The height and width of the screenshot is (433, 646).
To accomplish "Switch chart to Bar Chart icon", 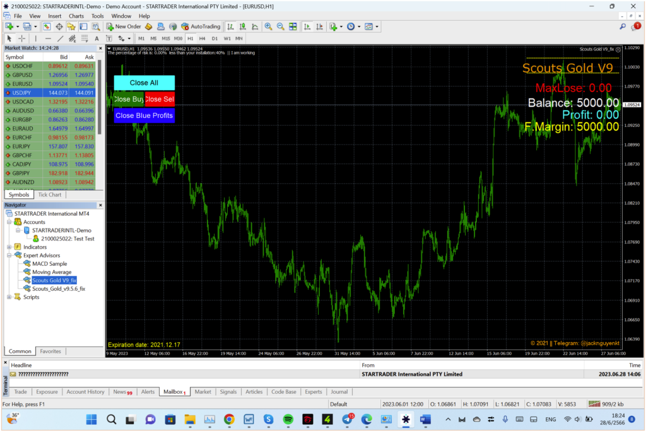I will pos(230,27).
